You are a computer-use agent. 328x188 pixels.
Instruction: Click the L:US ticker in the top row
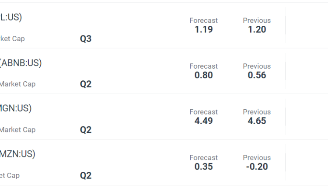[11, 17]
